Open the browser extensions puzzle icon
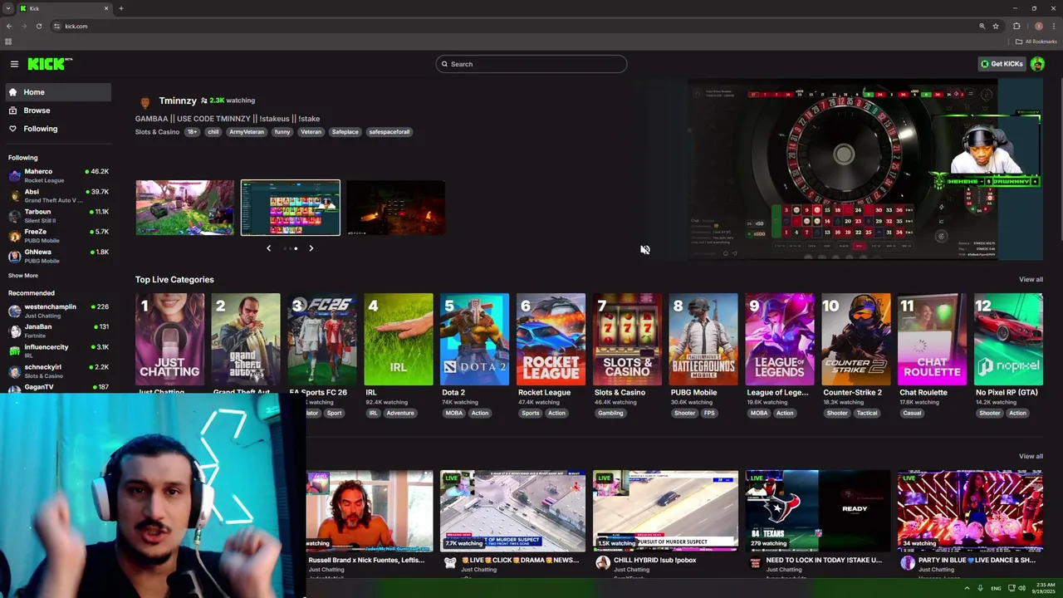 [x=1016, y=27]
